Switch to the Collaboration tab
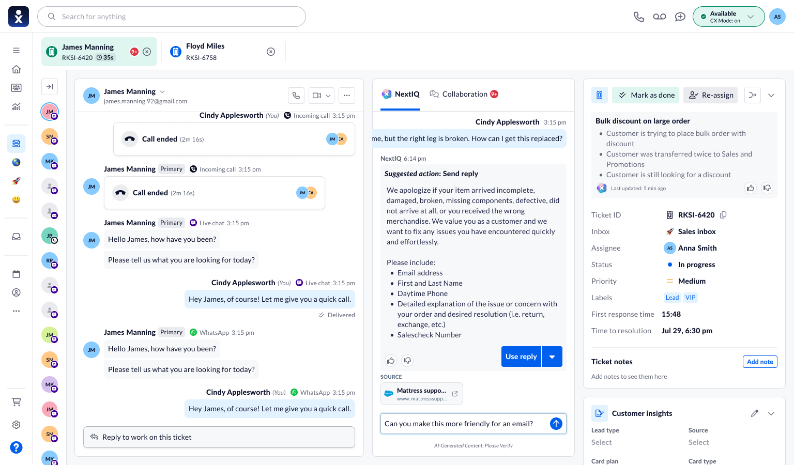 tap(464, 94)
